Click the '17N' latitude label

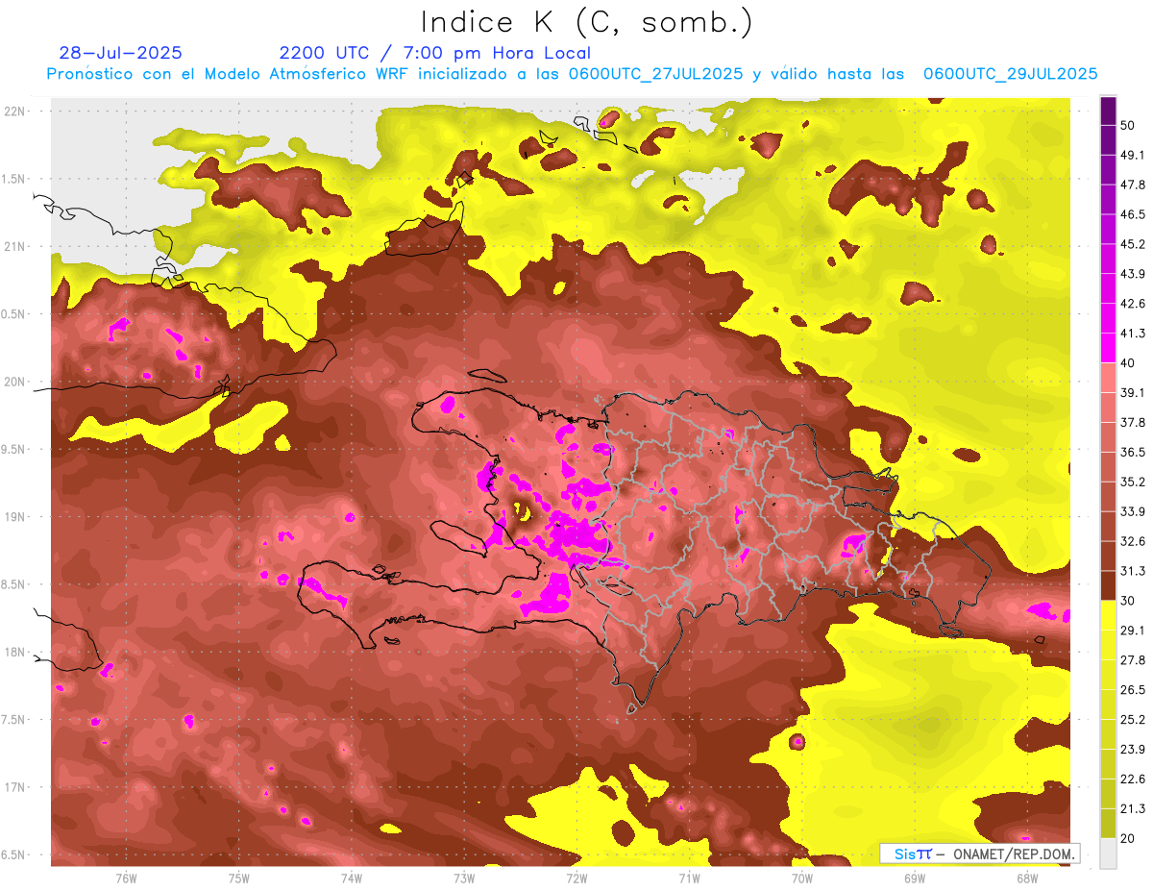click(x=15, y=788)
